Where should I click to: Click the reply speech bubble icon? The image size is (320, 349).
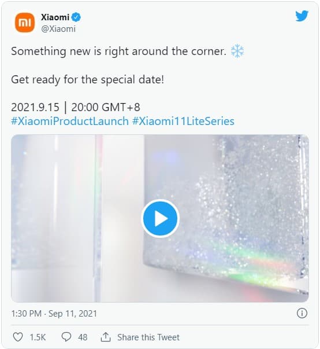pyautogui.click(x=66, y=337)
